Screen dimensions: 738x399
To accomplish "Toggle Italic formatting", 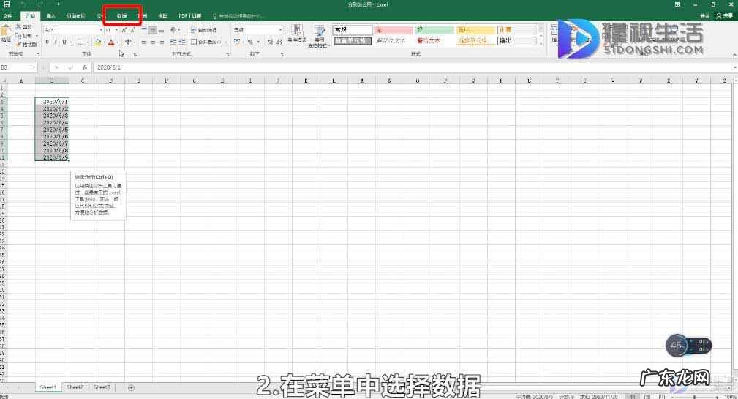I will coord(56,42).
